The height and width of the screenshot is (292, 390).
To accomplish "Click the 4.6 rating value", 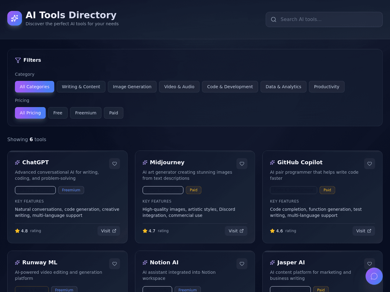I will click(x=279, y=231).
